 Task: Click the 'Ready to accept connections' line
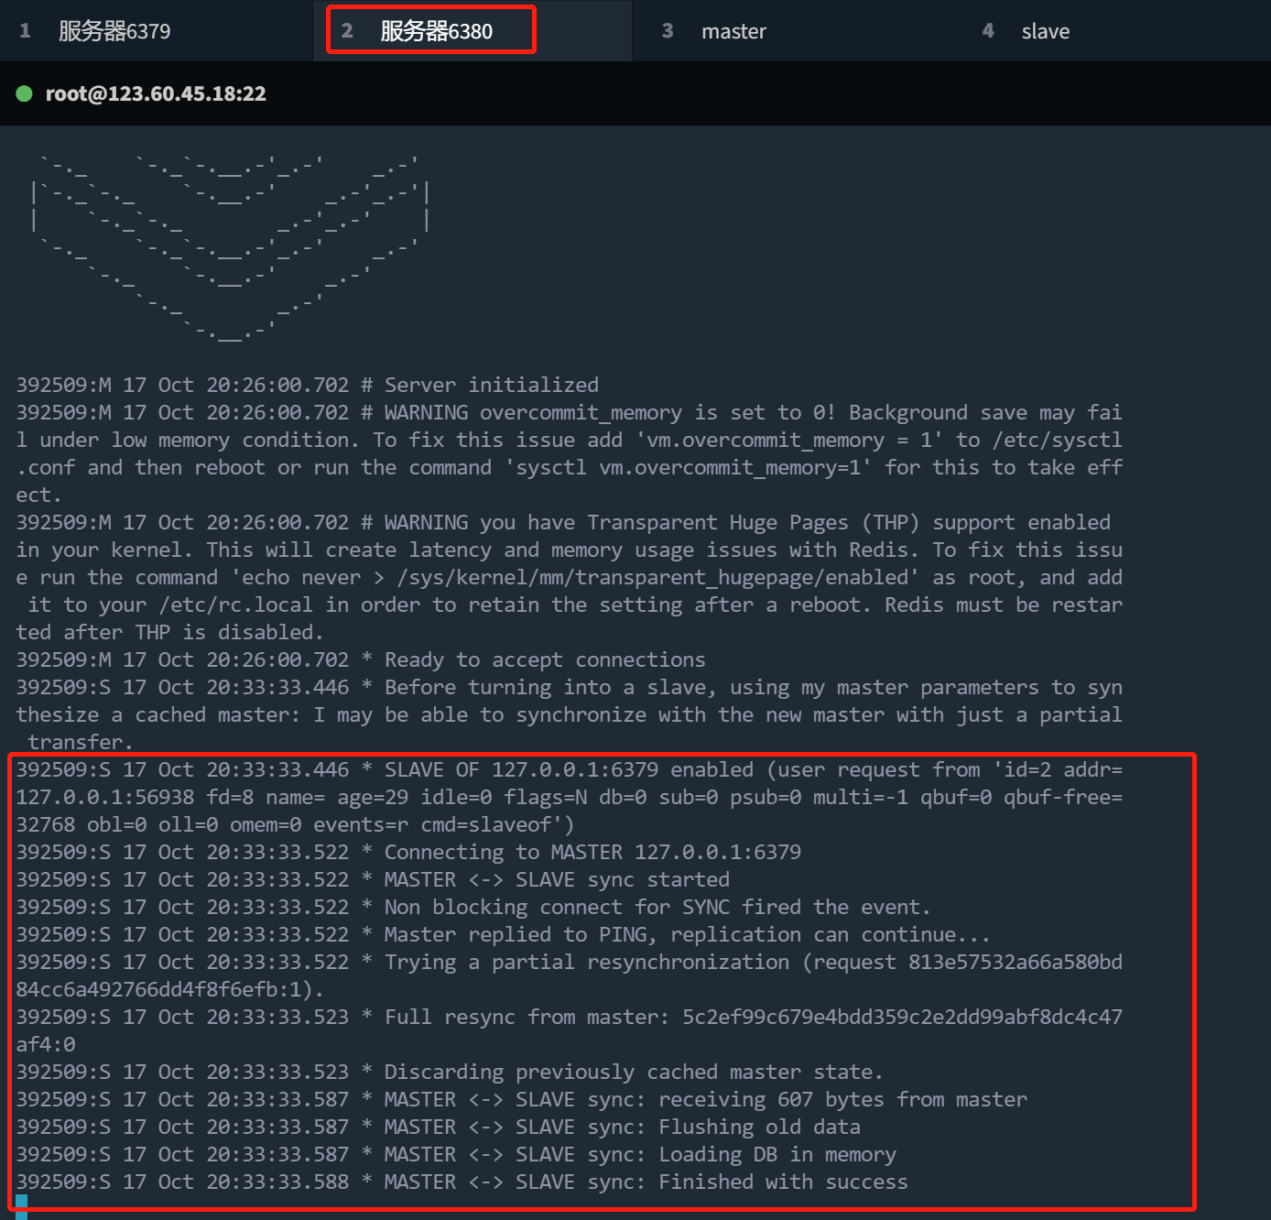[544, 659]
